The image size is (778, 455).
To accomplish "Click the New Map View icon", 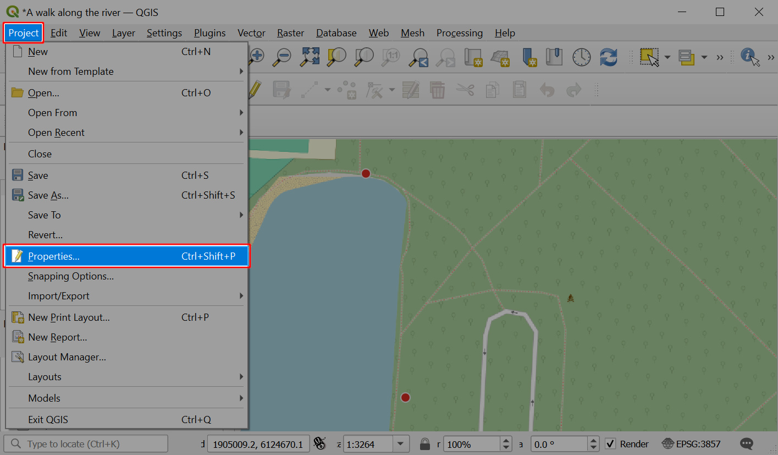I will [x=473, y=57].
